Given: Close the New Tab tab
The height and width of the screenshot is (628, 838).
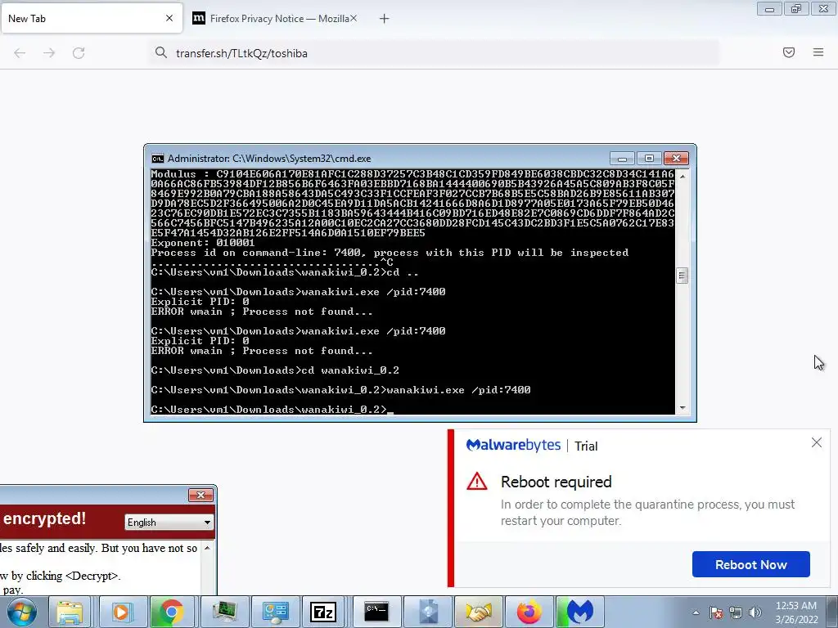Looking at the screenshot, I should tap(169, 18).
